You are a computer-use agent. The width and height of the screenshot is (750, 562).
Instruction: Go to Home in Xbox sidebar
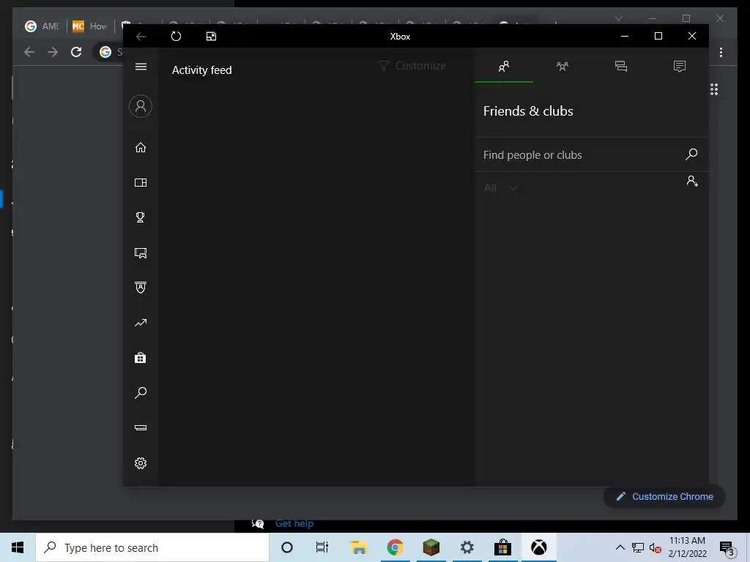tap(141, 147)
